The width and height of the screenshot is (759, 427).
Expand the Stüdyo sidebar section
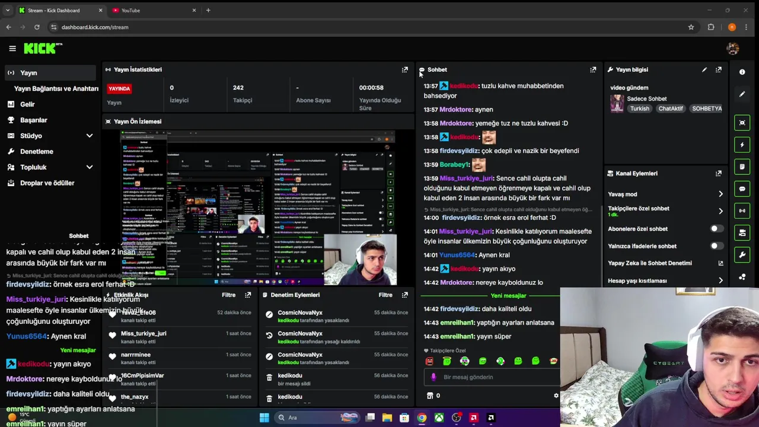[90, 136]
